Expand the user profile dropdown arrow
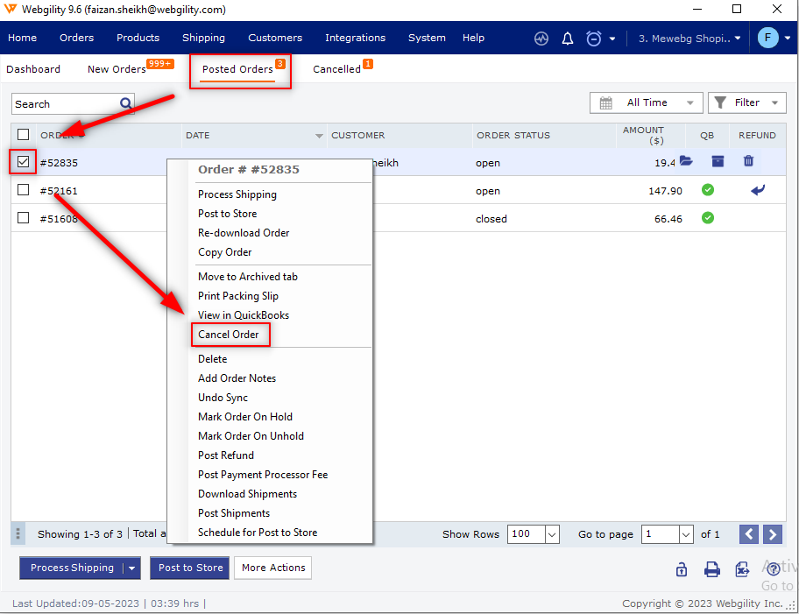799x614 pixels. [x=788, y=39]
